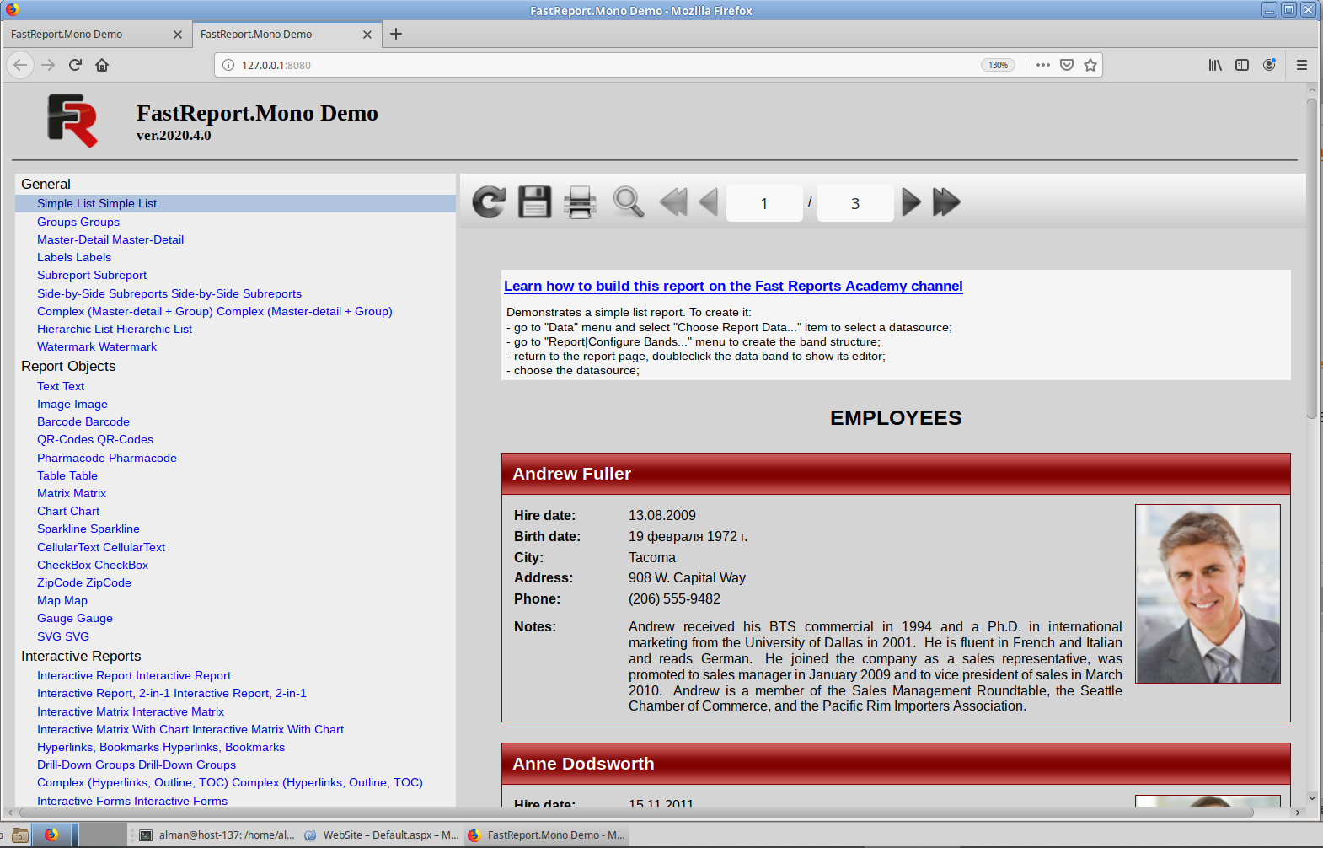Save page to Pocket icon
This screenshot has width=1323, height=848.
pos(1067,65)
